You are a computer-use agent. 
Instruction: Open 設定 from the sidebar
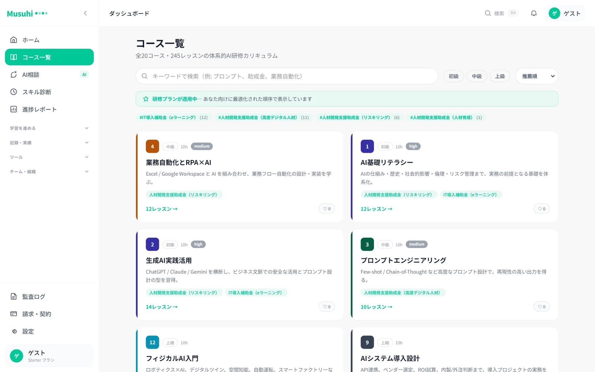(49, 331)
